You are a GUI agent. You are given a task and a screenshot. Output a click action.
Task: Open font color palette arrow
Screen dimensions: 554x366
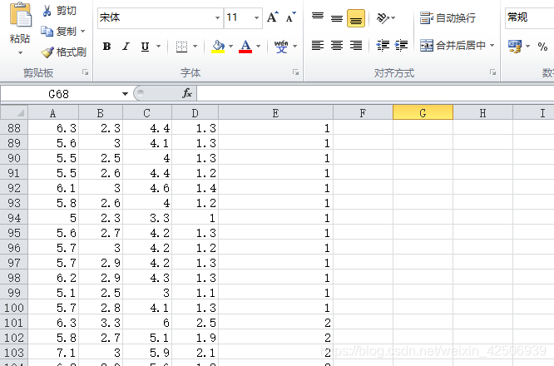point(258,47)
